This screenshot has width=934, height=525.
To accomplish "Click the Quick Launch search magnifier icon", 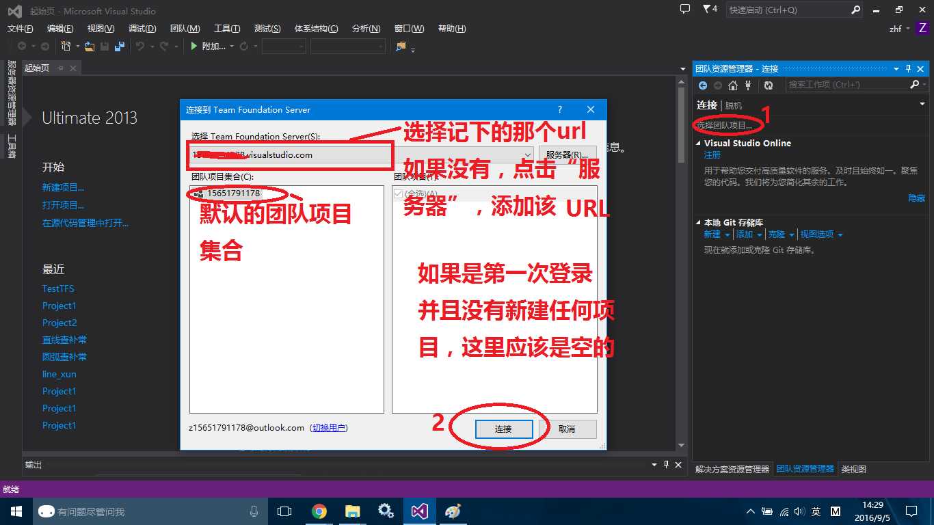I will (x=855, y=10).
